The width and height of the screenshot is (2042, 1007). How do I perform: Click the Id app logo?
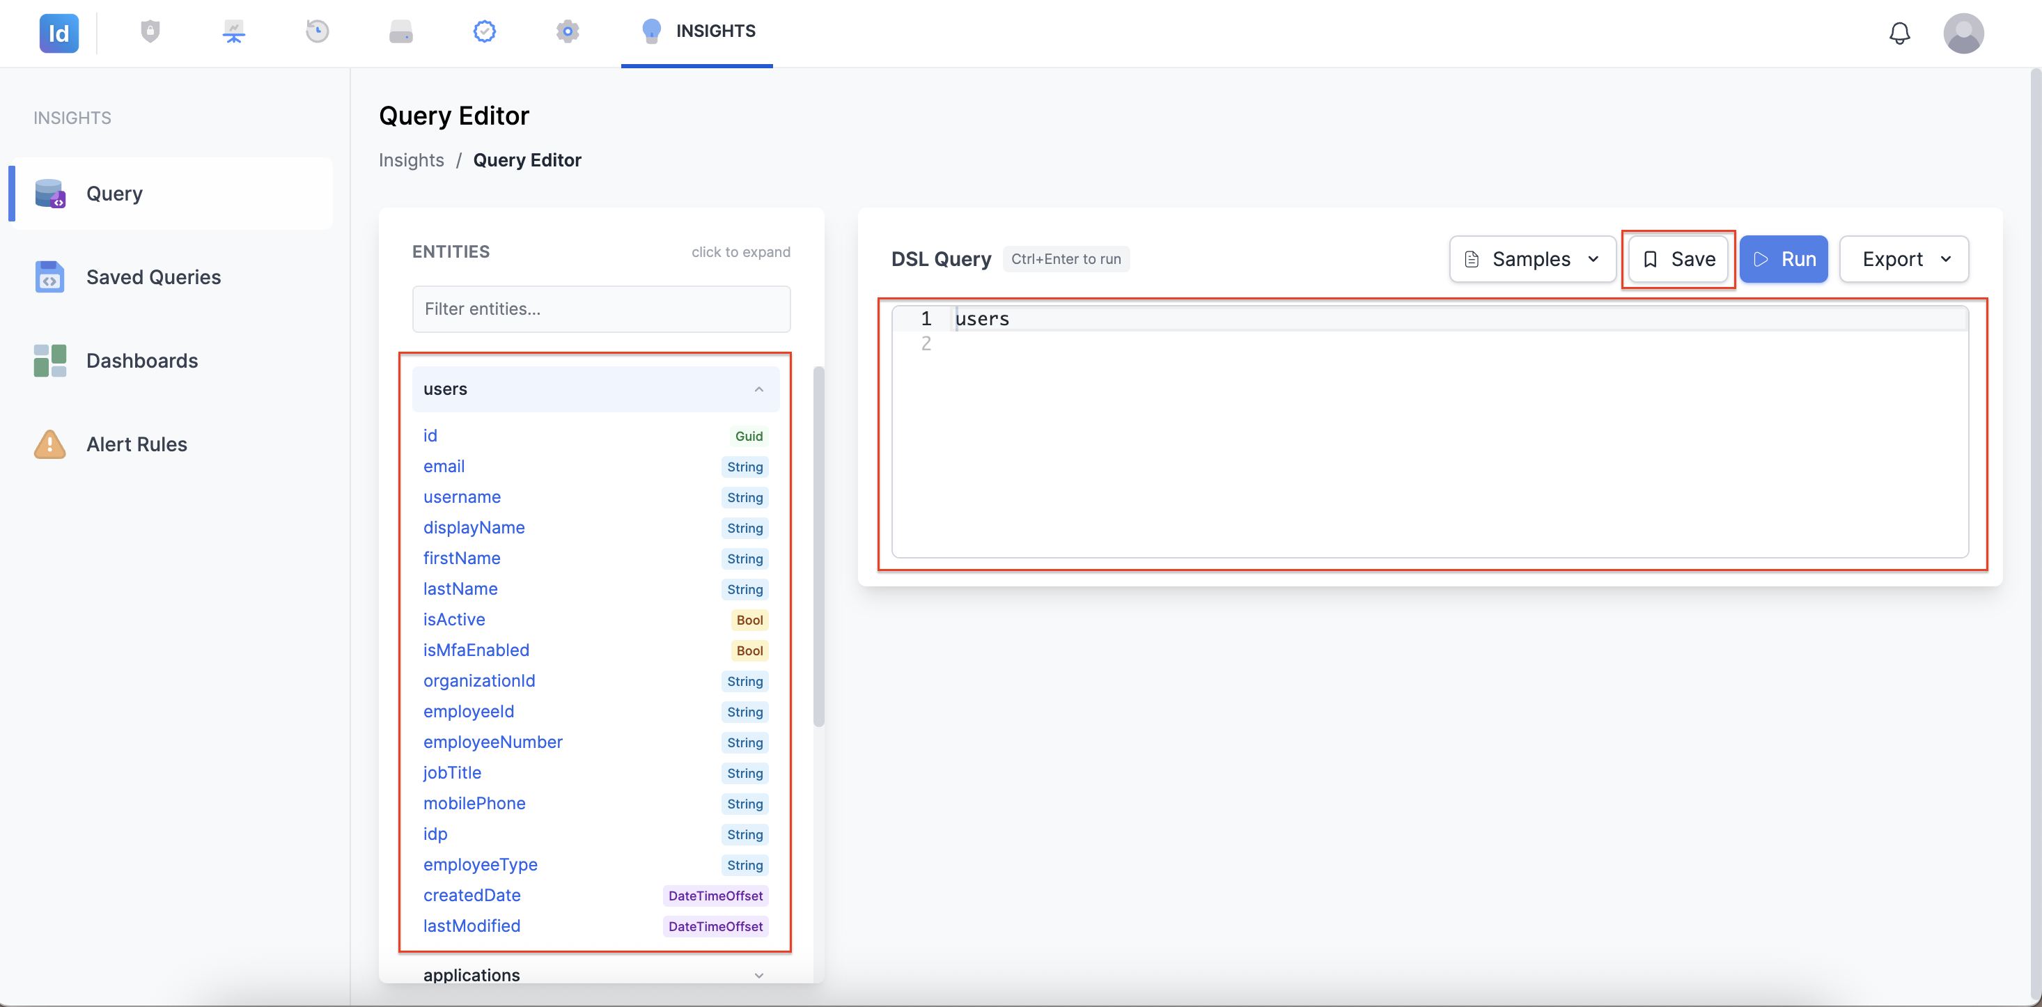[x=59, y=33]
